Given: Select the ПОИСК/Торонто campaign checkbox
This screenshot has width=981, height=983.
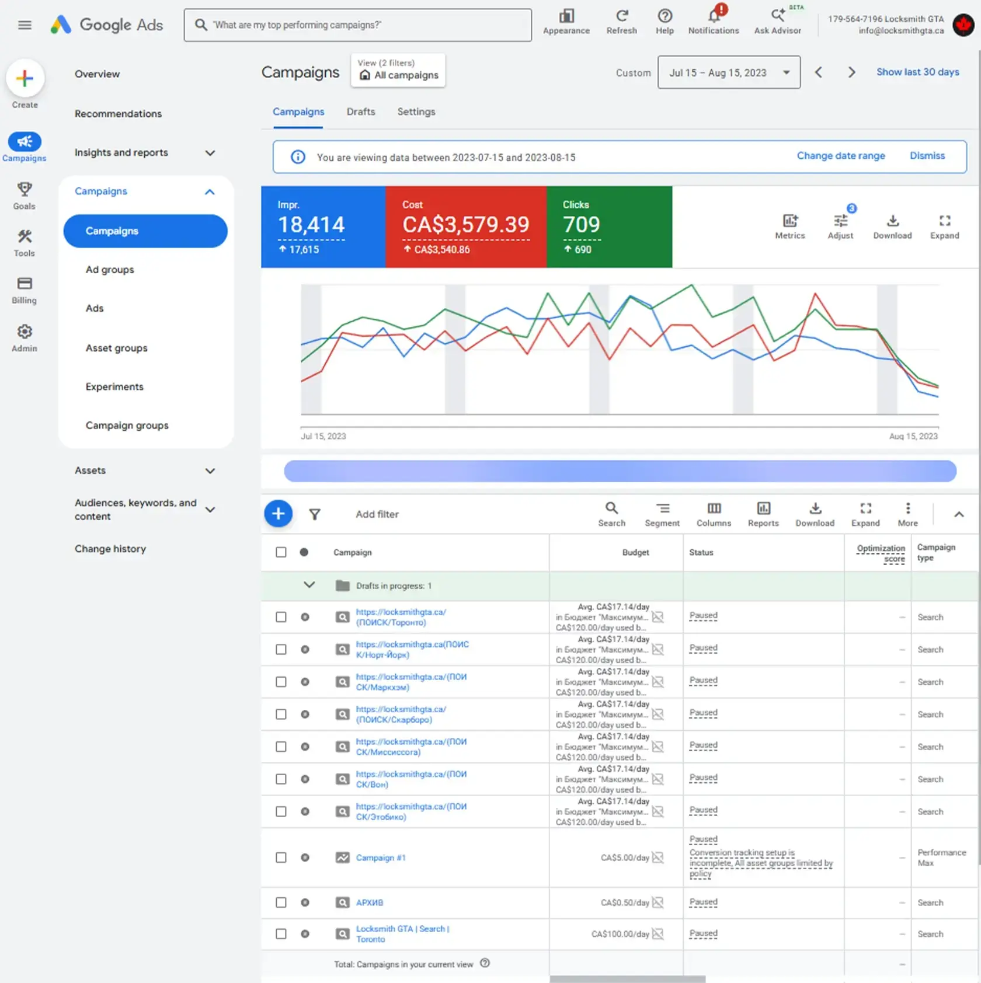Looking at the screenshot, I should point(281,617).
